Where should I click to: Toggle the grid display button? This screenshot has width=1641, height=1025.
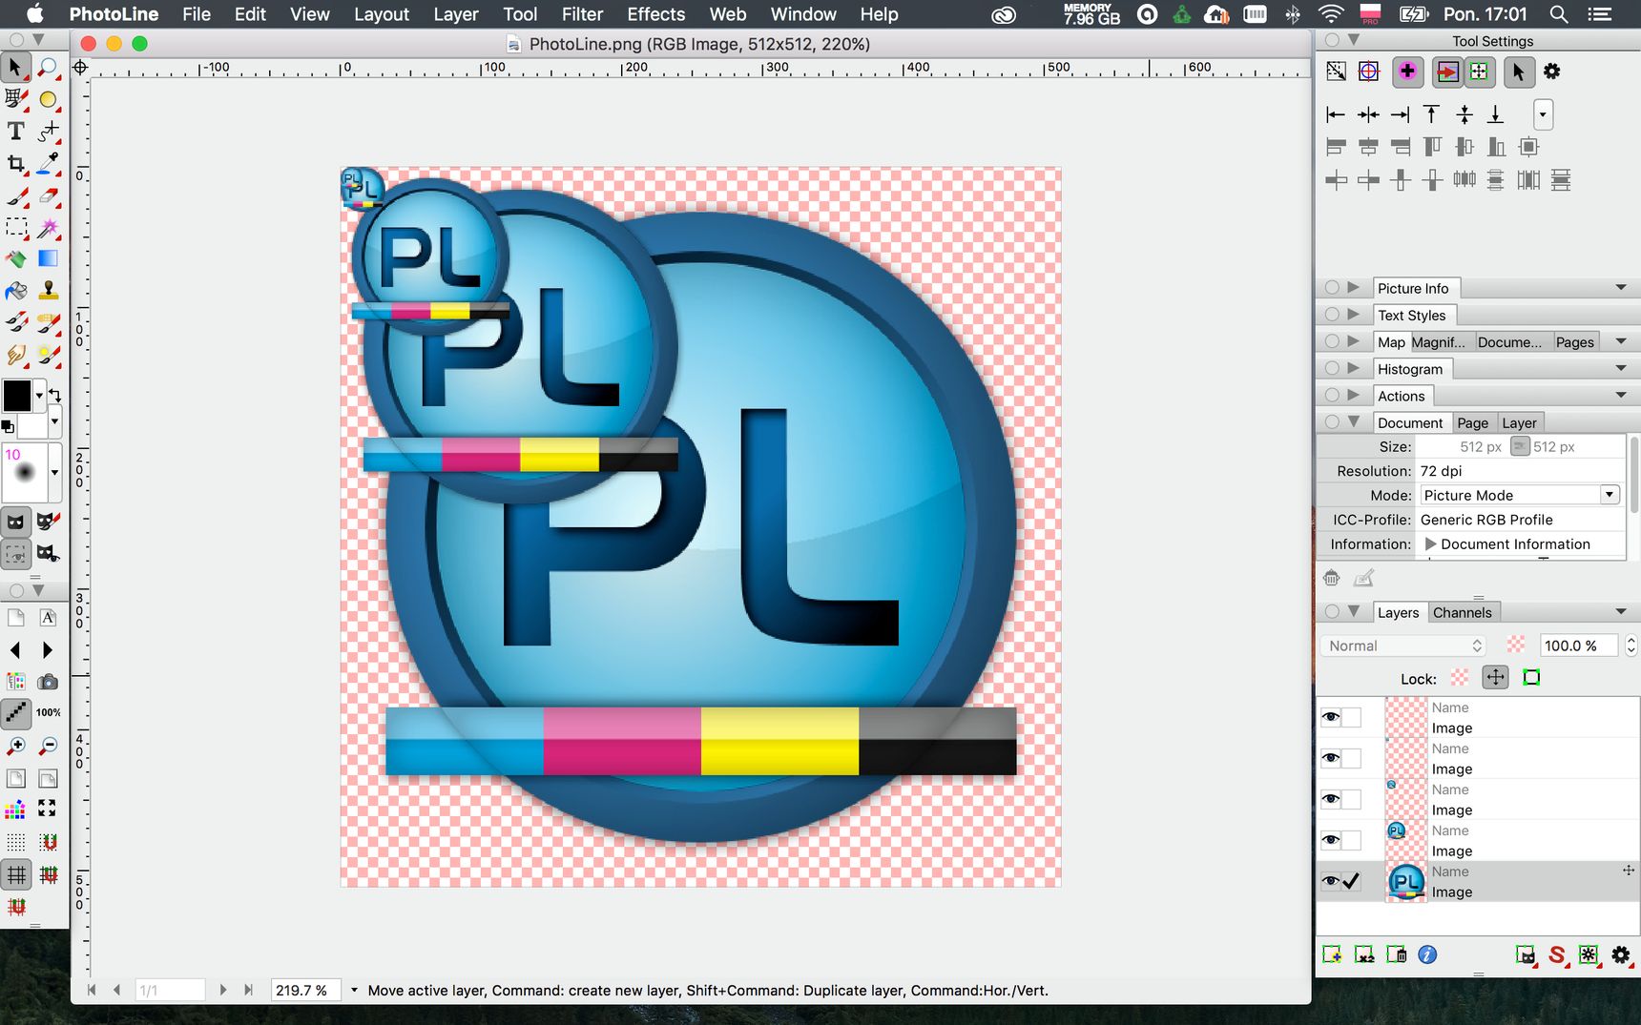pyautogui.click(x=16, y=874)
